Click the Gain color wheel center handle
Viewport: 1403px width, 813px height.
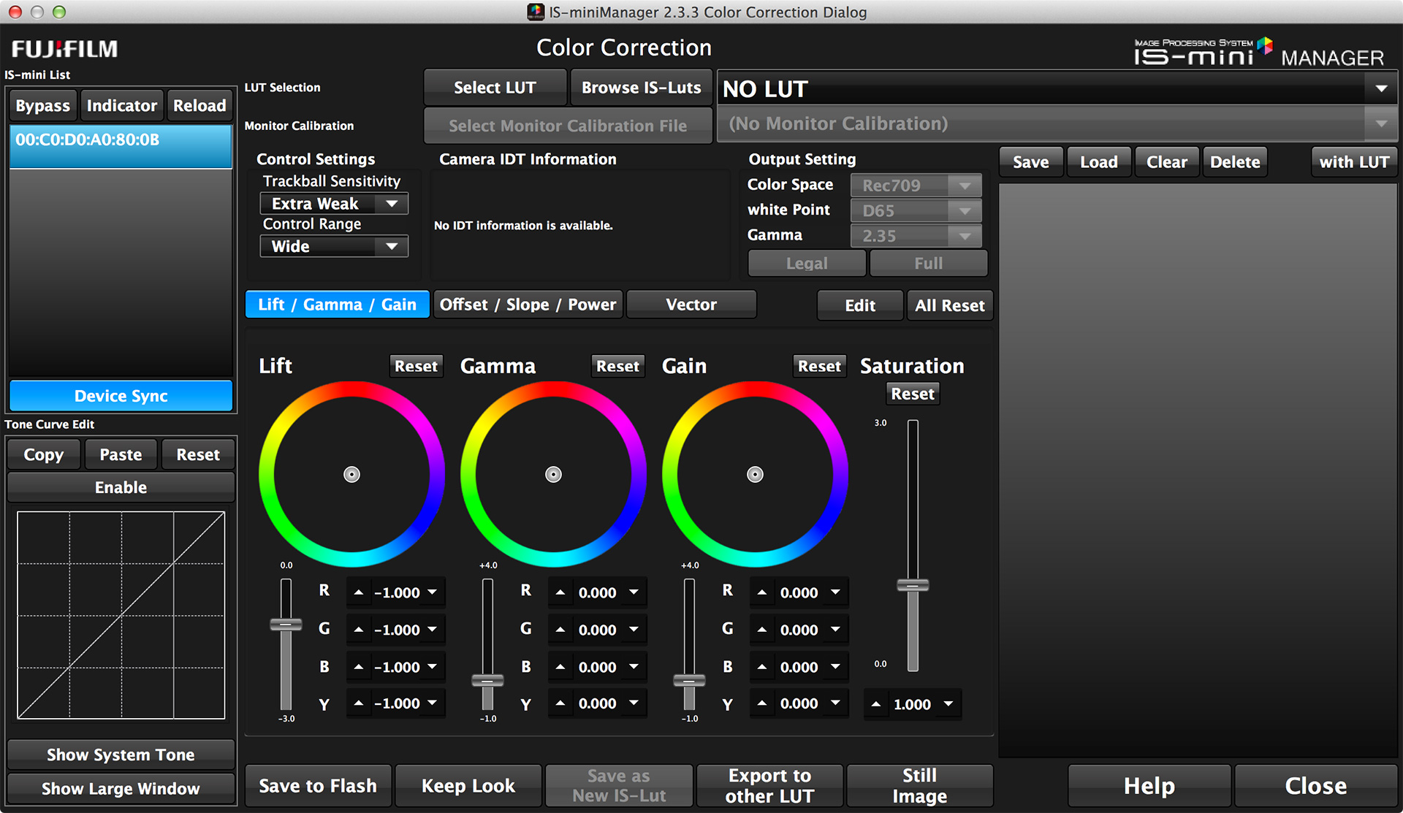pos(755,475)
